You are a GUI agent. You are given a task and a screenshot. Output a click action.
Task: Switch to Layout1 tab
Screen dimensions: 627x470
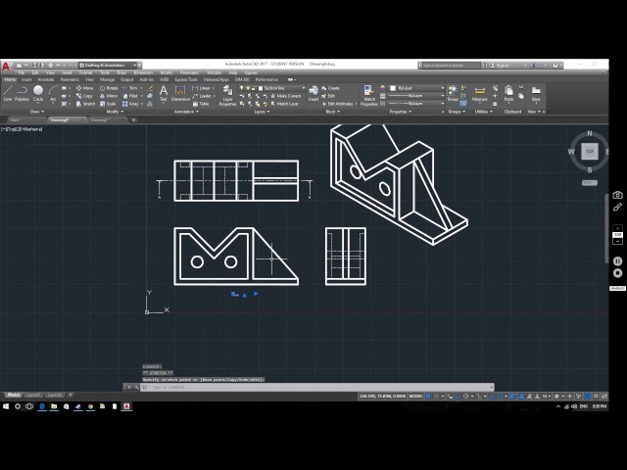(32, 395)
